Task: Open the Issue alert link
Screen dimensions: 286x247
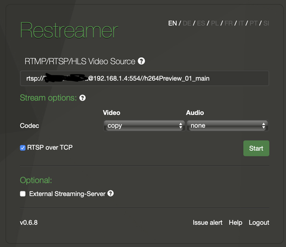Action: click(207, 223)
